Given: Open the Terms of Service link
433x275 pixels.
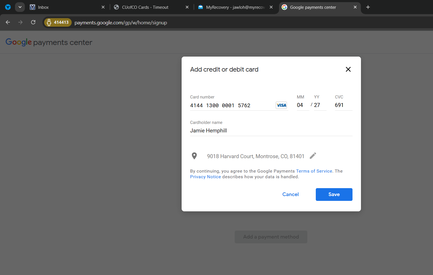Looking at the screenshot, I should click(314, 171).
